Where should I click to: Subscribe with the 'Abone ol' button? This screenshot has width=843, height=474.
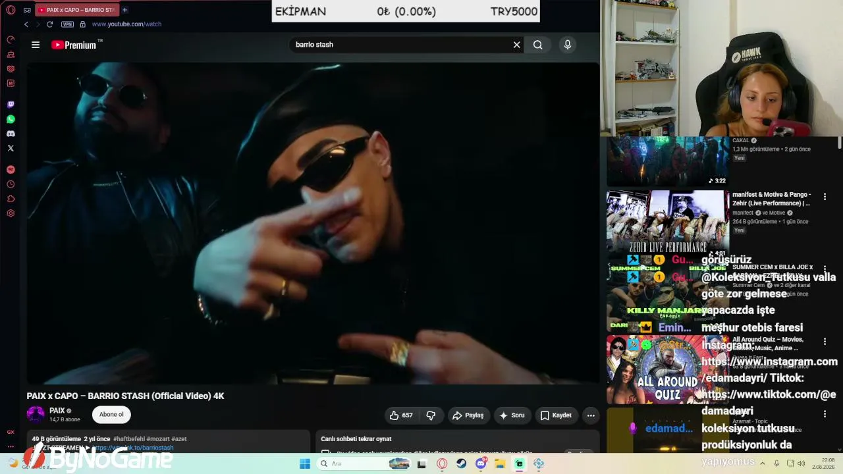click(x=111, y=415)
